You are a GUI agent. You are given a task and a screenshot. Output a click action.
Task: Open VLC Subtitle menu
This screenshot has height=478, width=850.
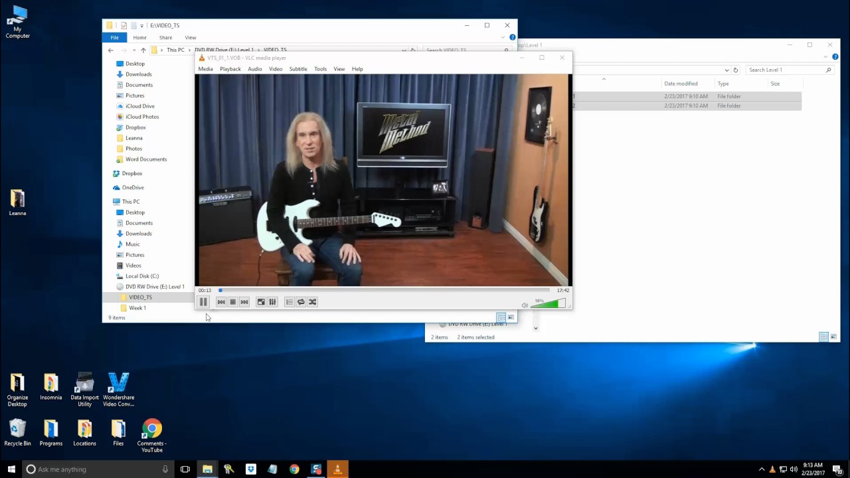298,69
